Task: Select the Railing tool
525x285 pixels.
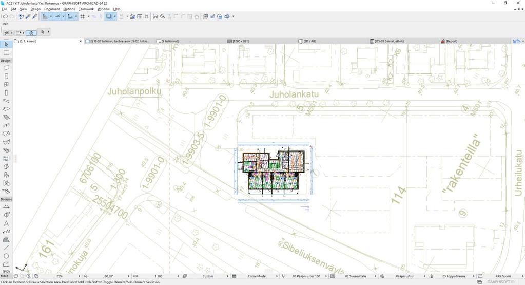Action: pyautogui.click(x=6, y=126)
